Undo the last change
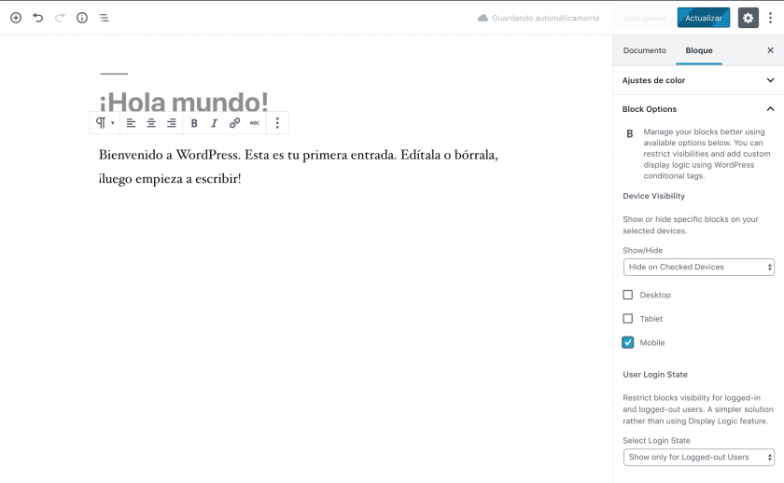This screenshot has height=483, width=784. (38, 18)
